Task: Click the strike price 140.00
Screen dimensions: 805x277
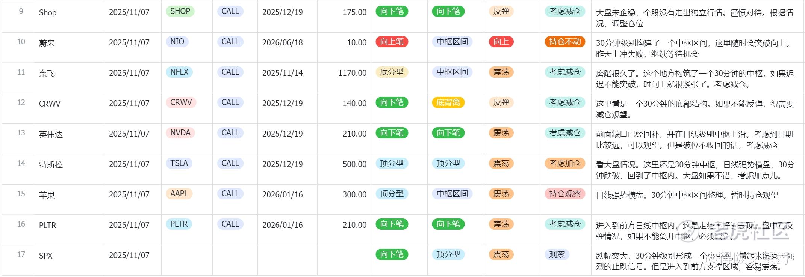Action: [x=354, y=104]
